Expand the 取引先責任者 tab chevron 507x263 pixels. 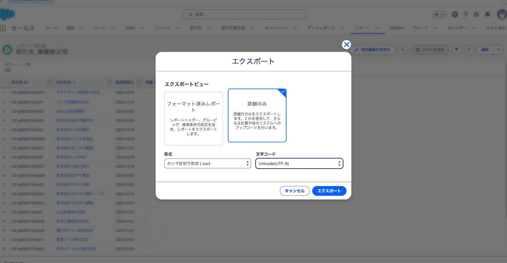click(253, 28)
